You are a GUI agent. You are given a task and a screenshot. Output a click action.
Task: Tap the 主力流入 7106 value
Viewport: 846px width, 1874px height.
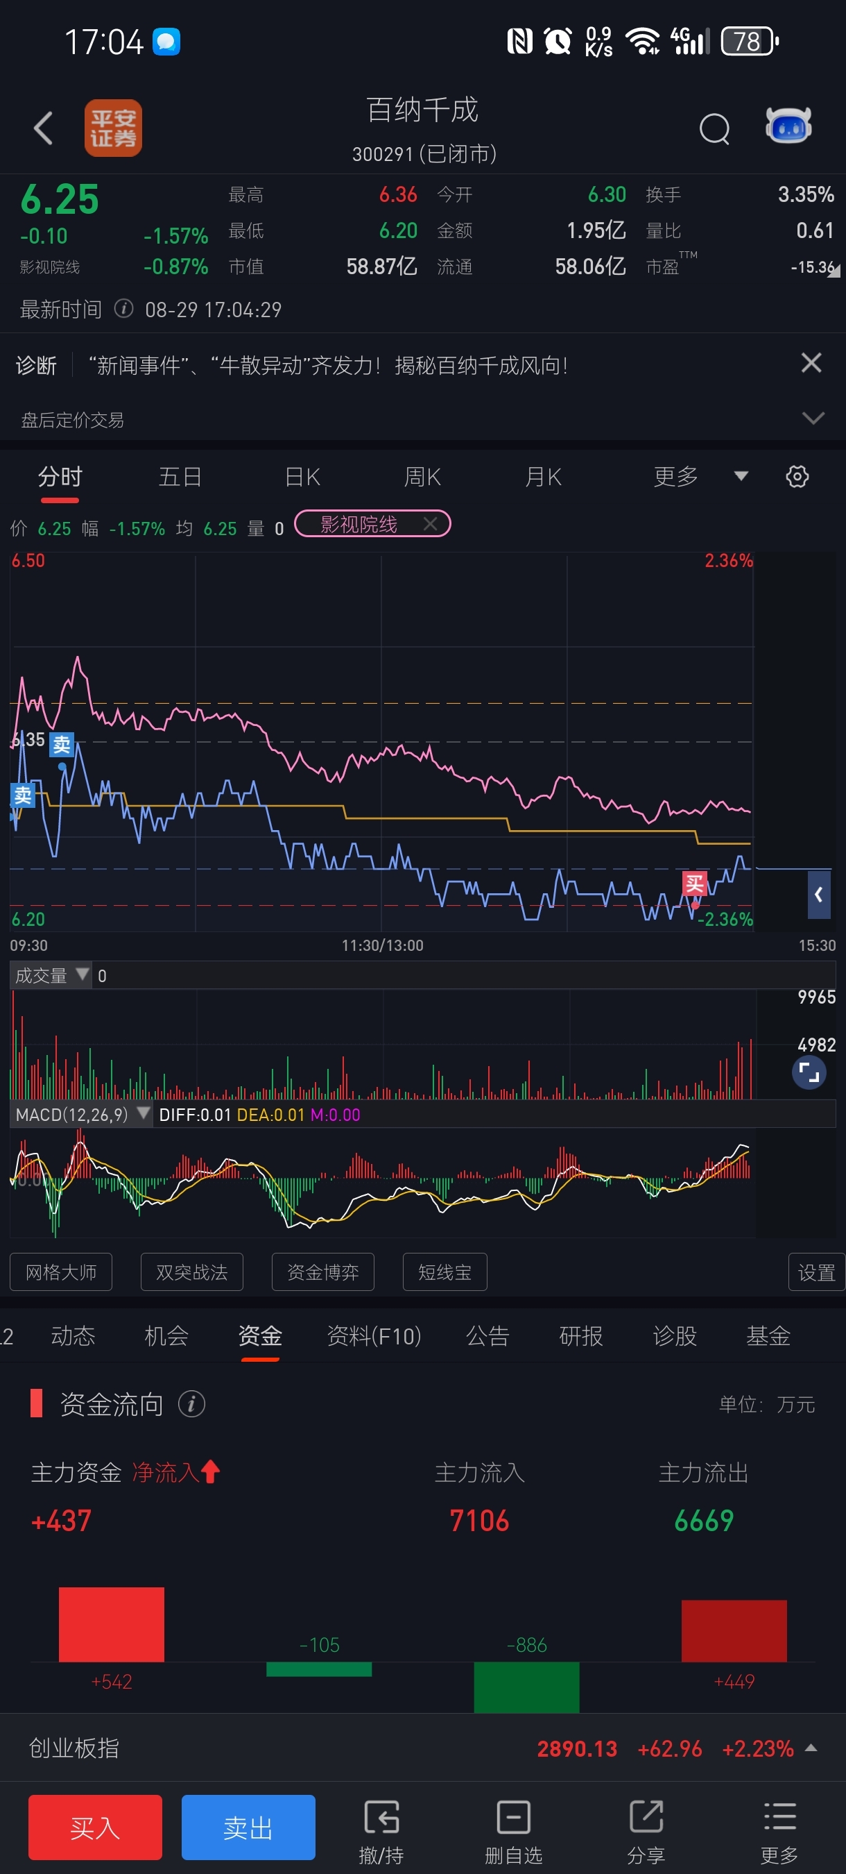click(x=480, y=1521)
